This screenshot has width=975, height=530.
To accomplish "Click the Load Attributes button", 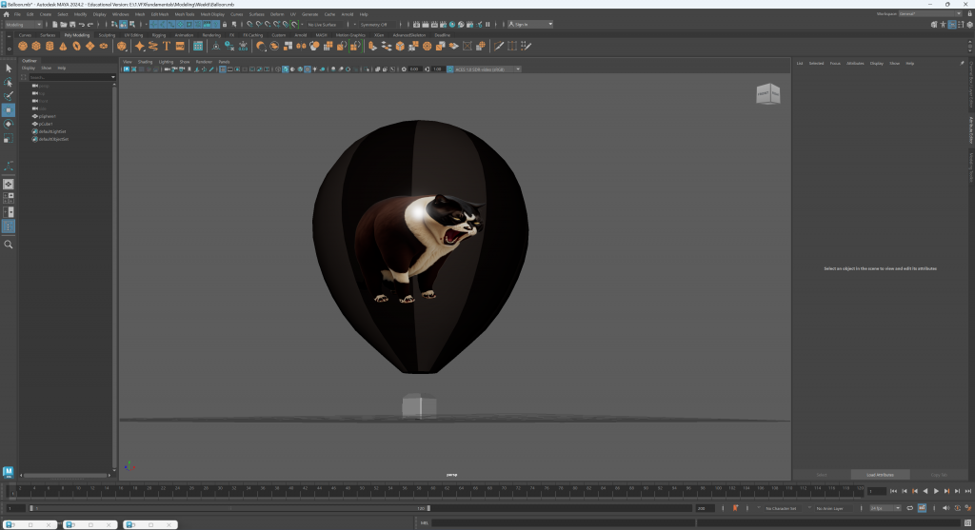I will tap(880, 475).
